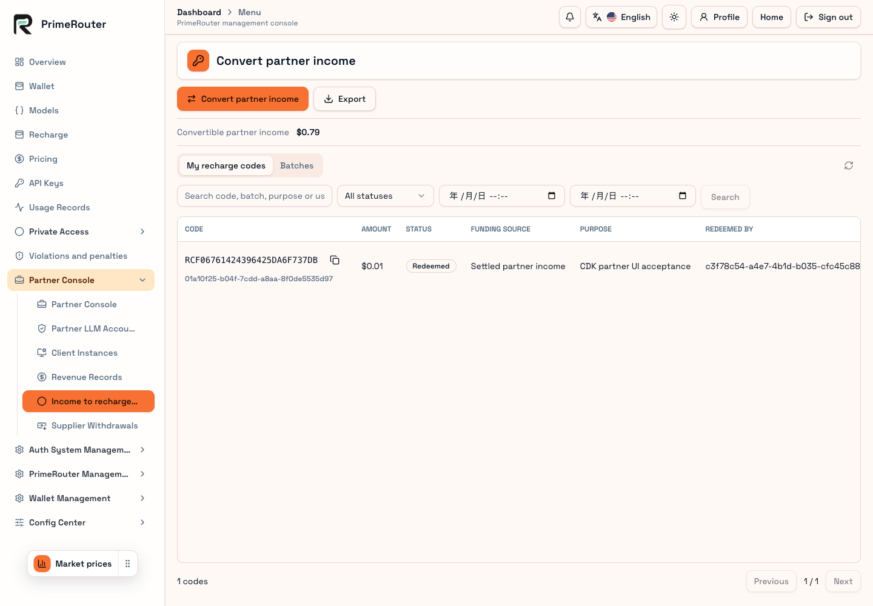Image resolution: width=873 pixels, height=606 pixels.
Task: Toggle the light/dark theme sun icon
Action: [674, 17]
